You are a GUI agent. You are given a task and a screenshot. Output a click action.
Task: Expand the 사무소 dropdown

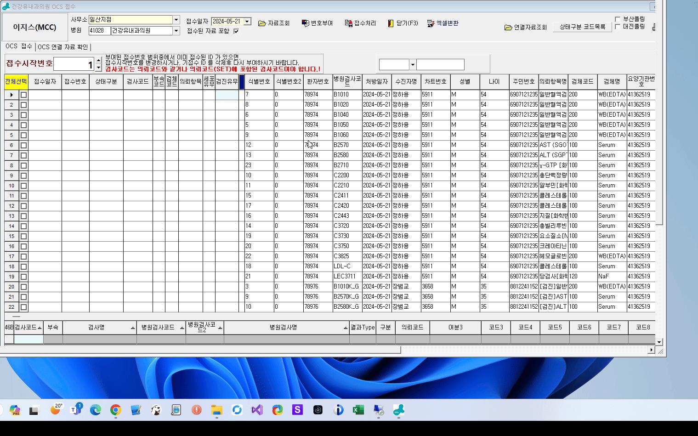176,20
